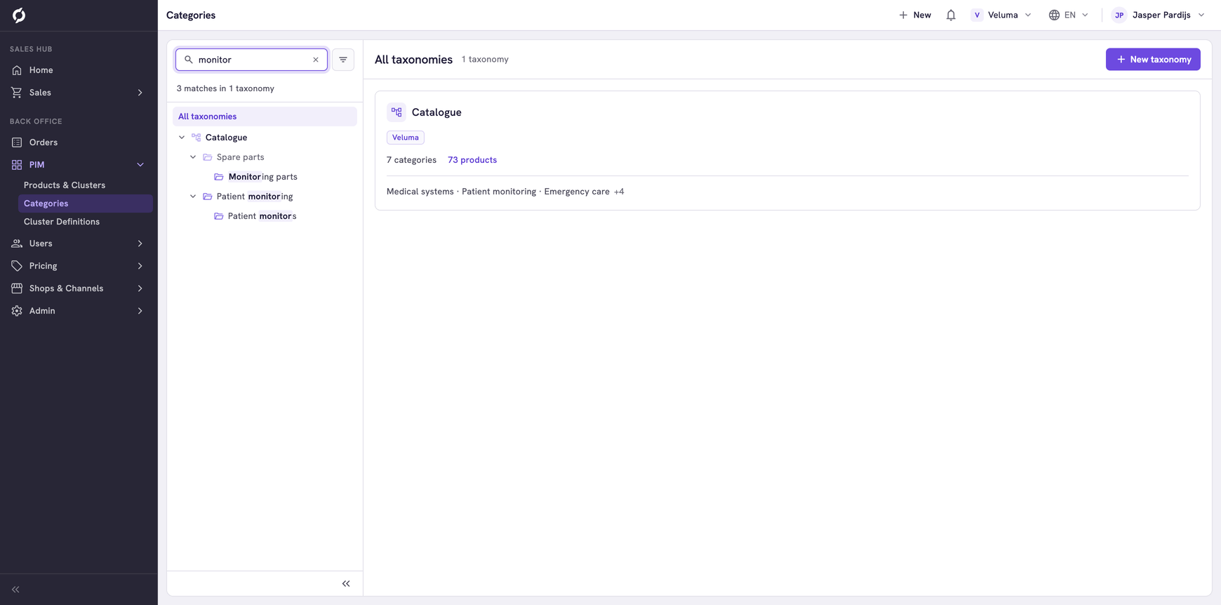The image size is (1221, 605).
Task: Open the Veluma organization dropdown
Action: click(1001, 15)
